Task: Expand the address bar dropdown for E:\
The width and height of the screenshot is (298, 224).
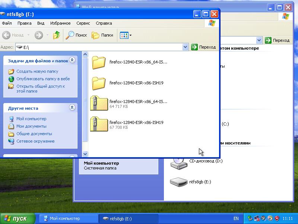Action: coord(186,47)
